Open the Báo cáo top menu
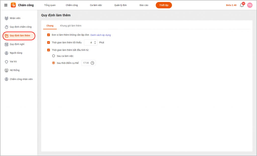Viewport: 257px width, 156px height. tap(144, 5)
